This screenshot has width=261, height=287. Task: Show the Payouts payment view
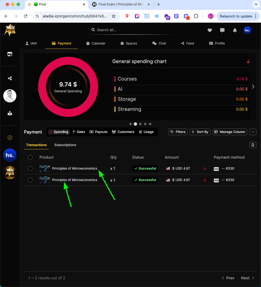pos(98,132)
